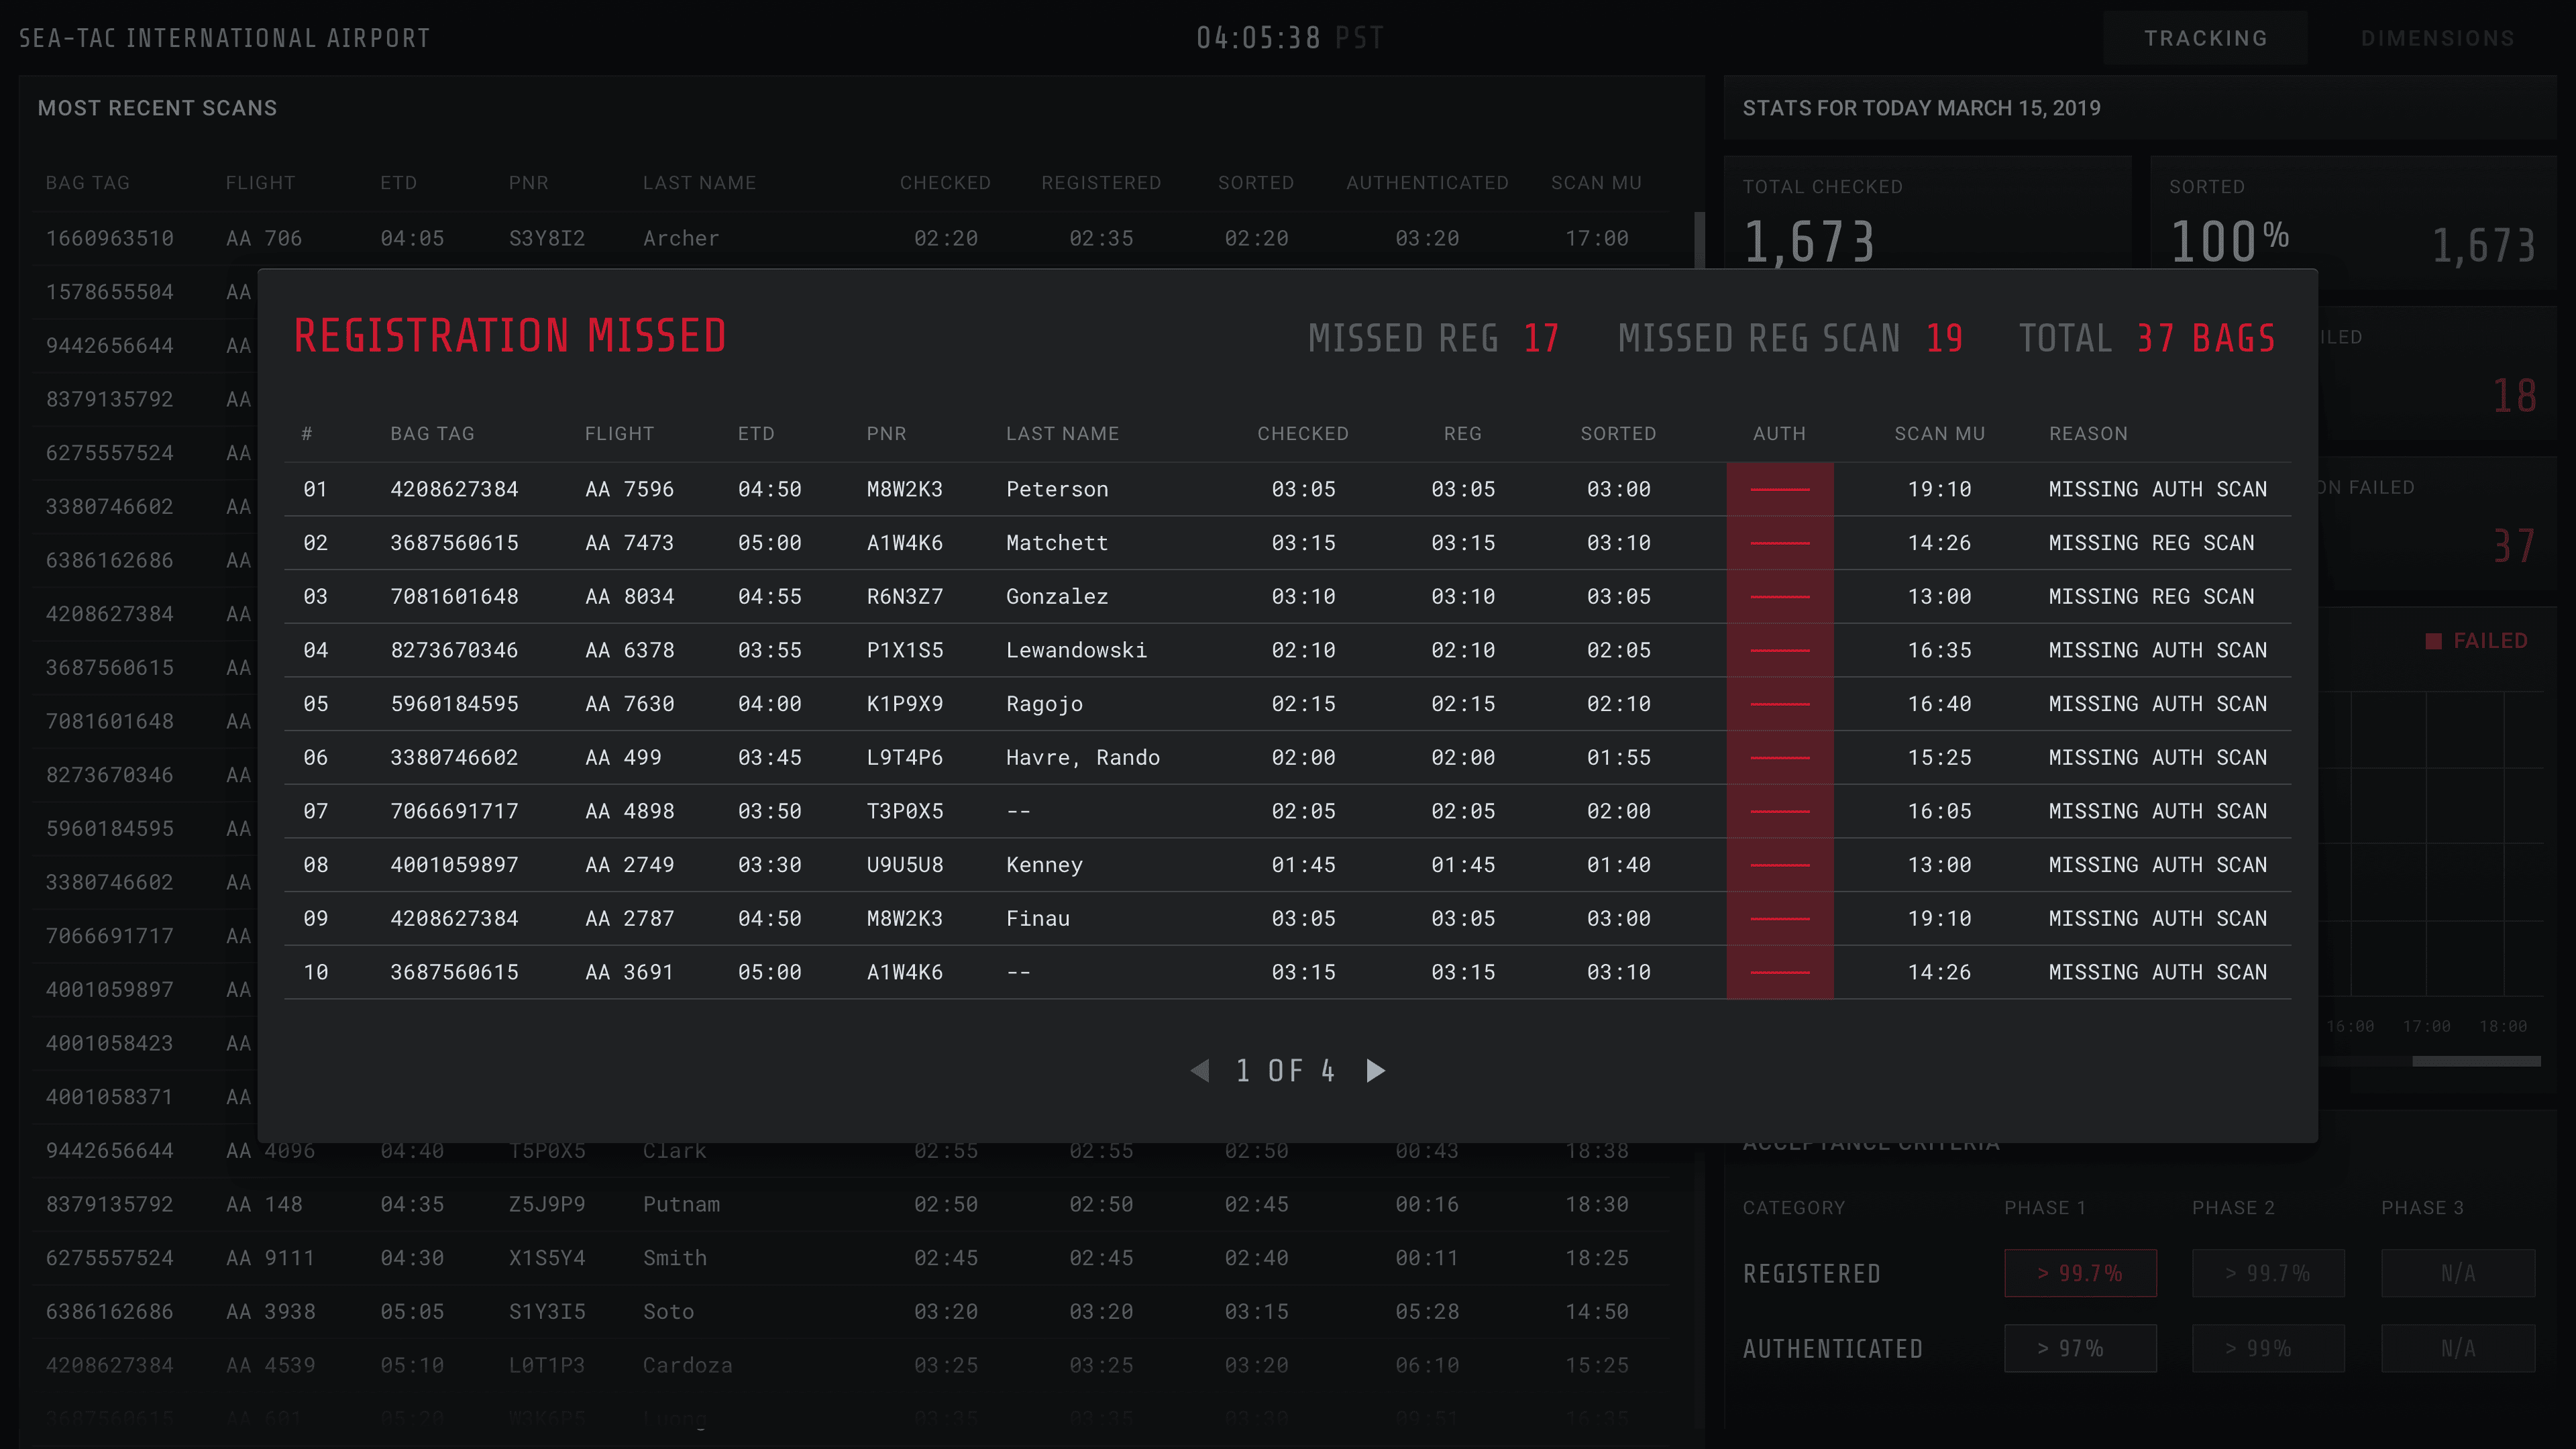
Task: Go to previous page arrow
Action: coord(1200,1071)
